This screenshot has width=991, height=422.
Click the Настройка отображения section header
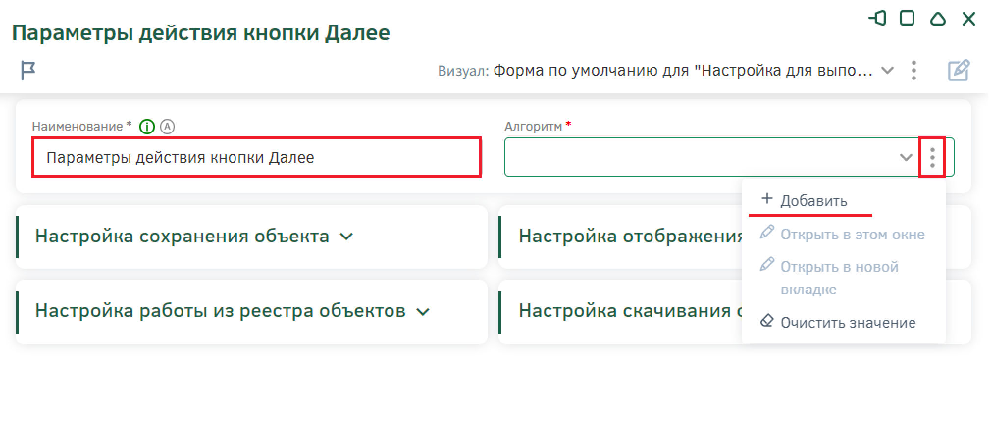tap(631, 236)
